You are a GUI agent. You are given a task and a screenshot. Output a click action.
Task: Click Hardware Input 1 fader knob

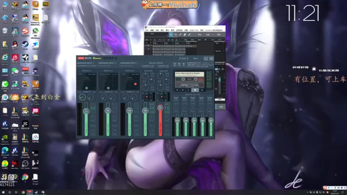tap(86, 111)
